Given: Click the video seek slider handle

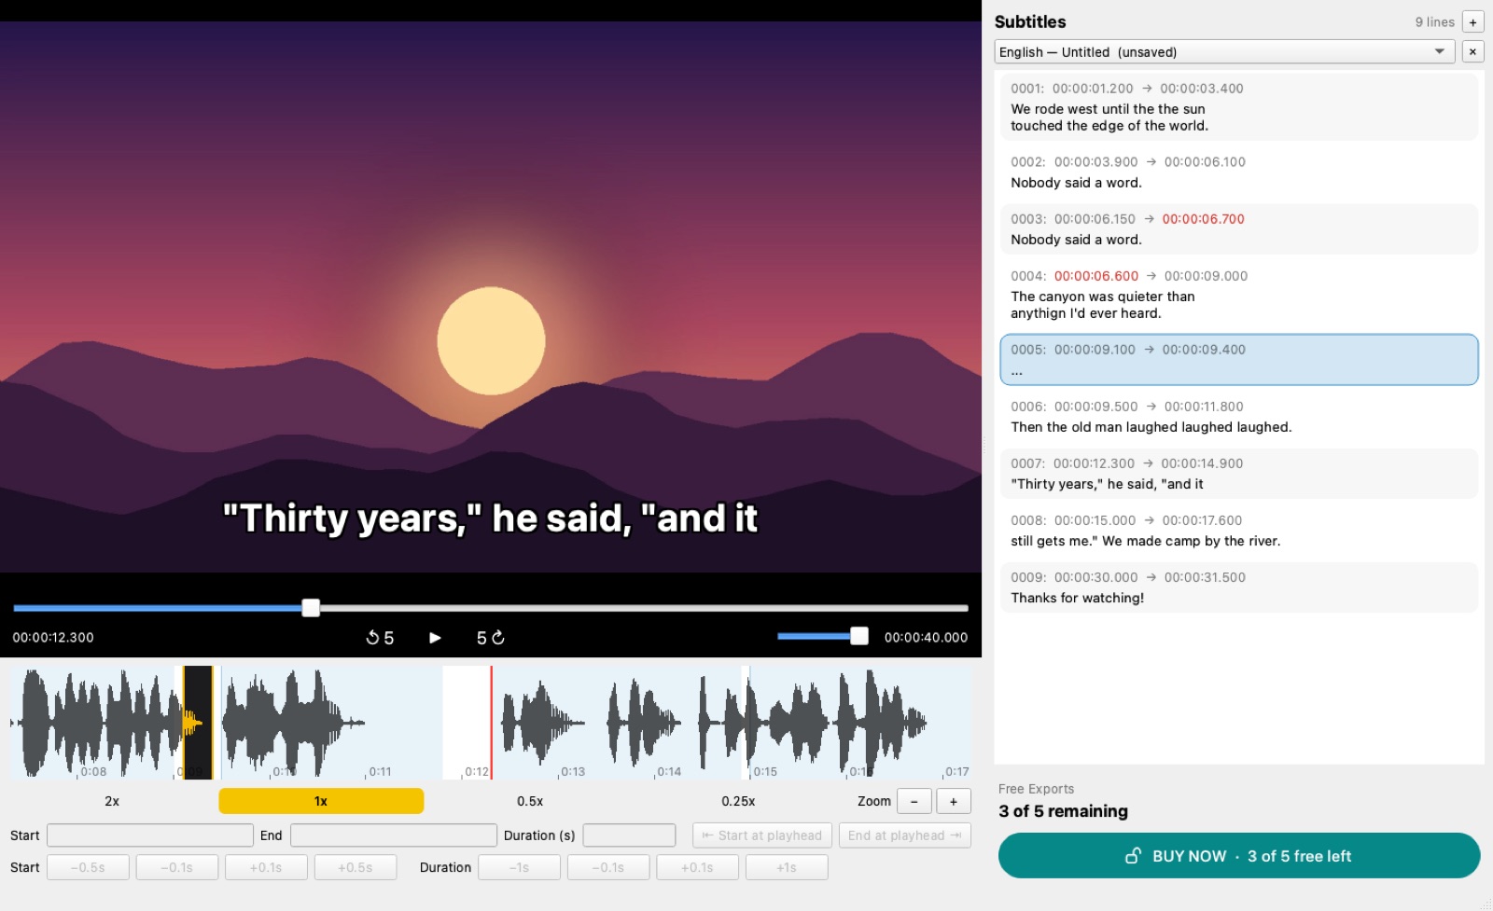Looking at the screenshot, I should click(311, 608).
